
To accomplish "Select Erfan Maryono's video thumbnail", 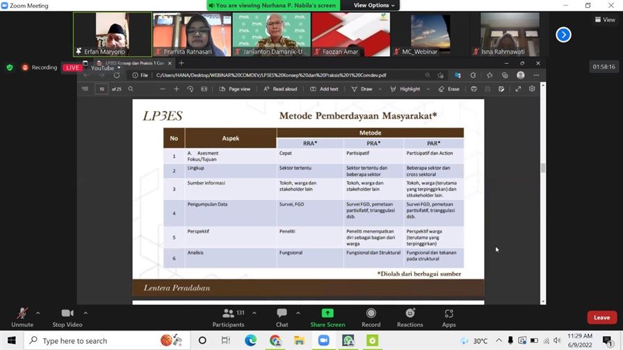I will (x=112, y=34).
